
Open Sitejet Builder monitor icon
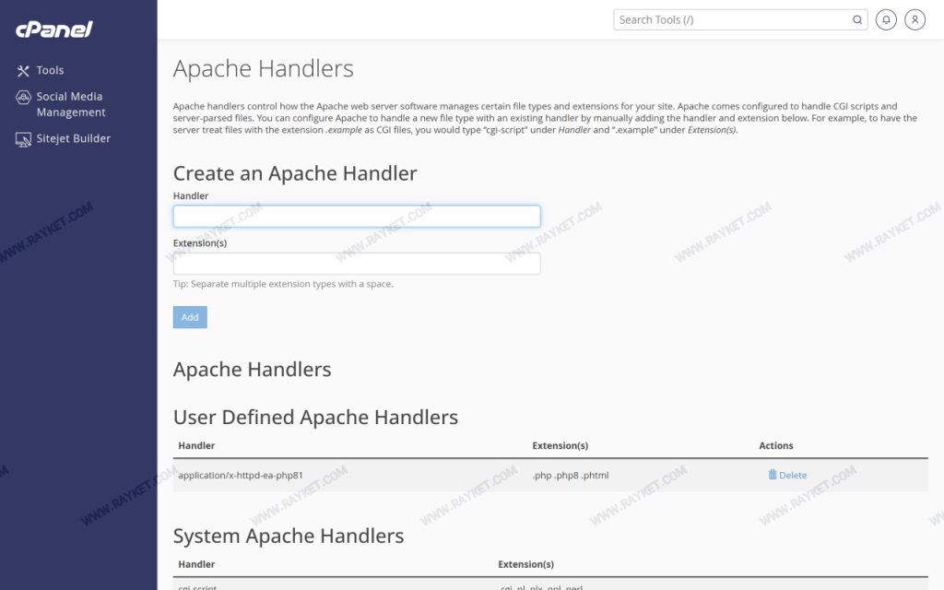pos(23,140)
